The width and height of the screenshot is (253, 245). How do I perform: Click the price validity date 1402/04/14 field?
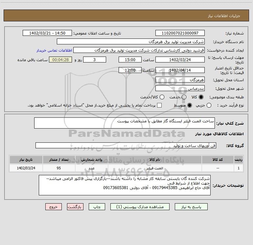click(180, 70)
